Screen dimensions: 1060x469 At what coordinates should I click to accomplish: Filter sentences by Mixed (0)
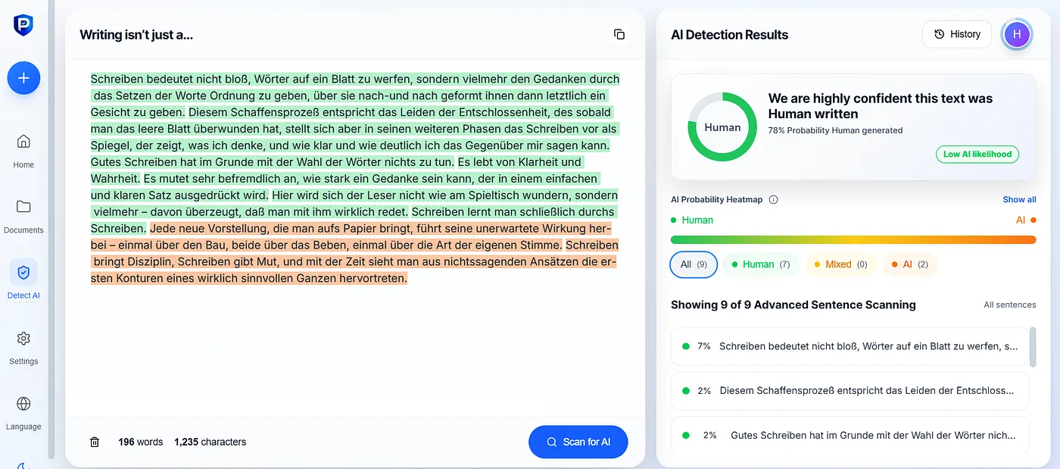(840, 264)
